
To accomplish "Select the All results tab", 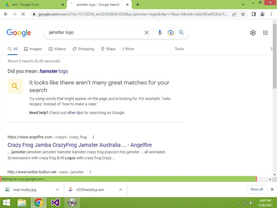I will point(12,49).
